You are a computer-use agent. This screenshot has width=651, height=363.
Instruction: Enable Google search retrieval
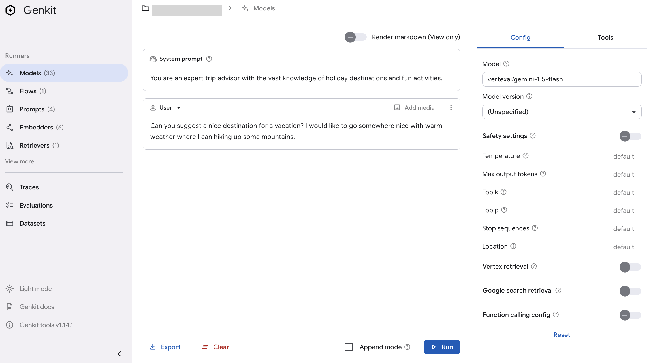(630, 291)
